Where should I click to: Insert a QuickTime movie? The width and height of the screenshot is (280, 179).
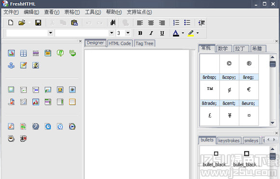click(48, 126)
